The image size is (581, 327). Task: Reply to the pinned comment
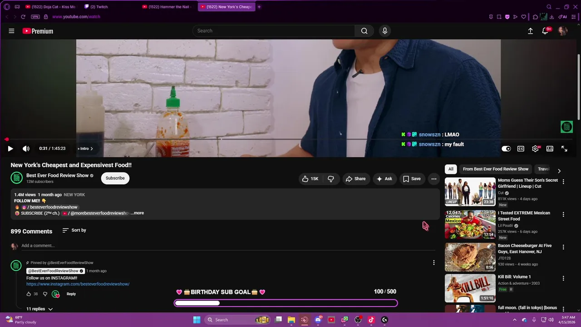pyautogui.click(x=71, y=294)
